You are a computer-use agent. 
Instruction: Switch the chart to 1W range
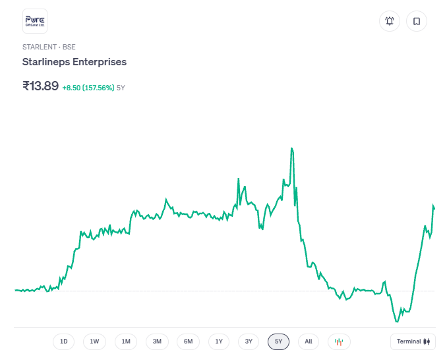pos(95,341)
